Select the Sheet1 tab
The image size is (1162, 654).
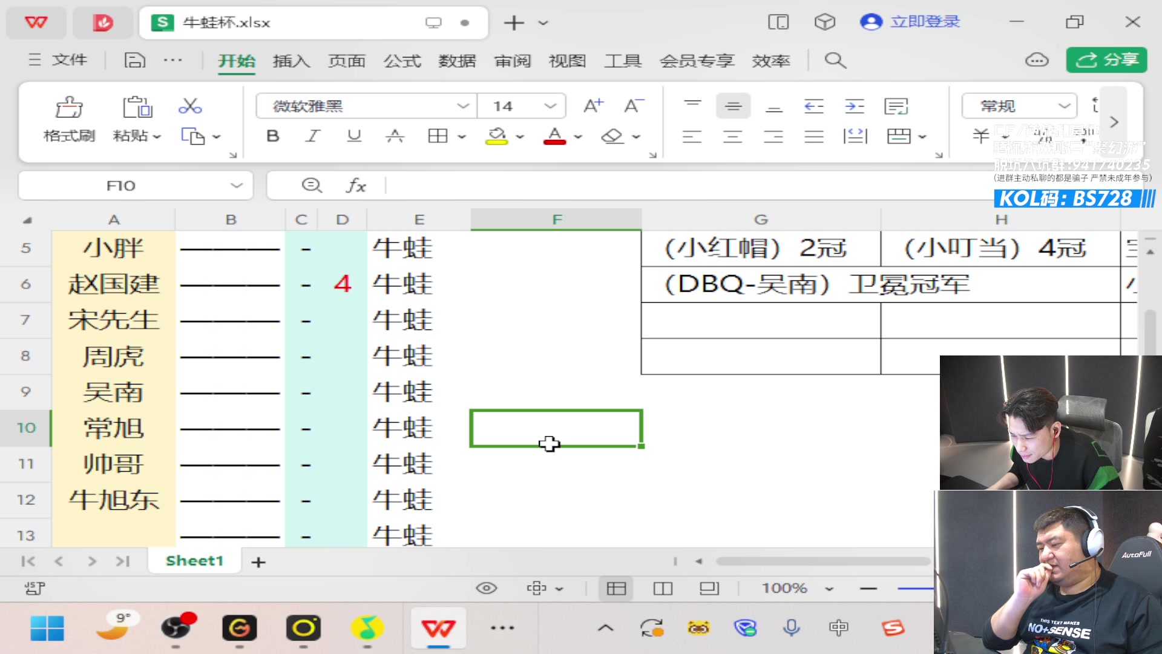[194, 561]
